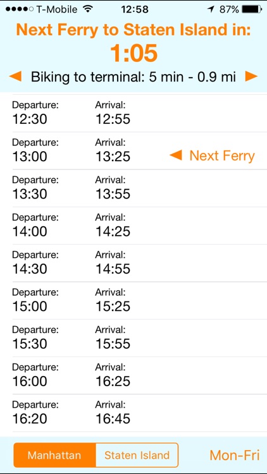267x474 pixels.
Task: Tap Biking to terminal travel info text
Action: click(133, 77)
